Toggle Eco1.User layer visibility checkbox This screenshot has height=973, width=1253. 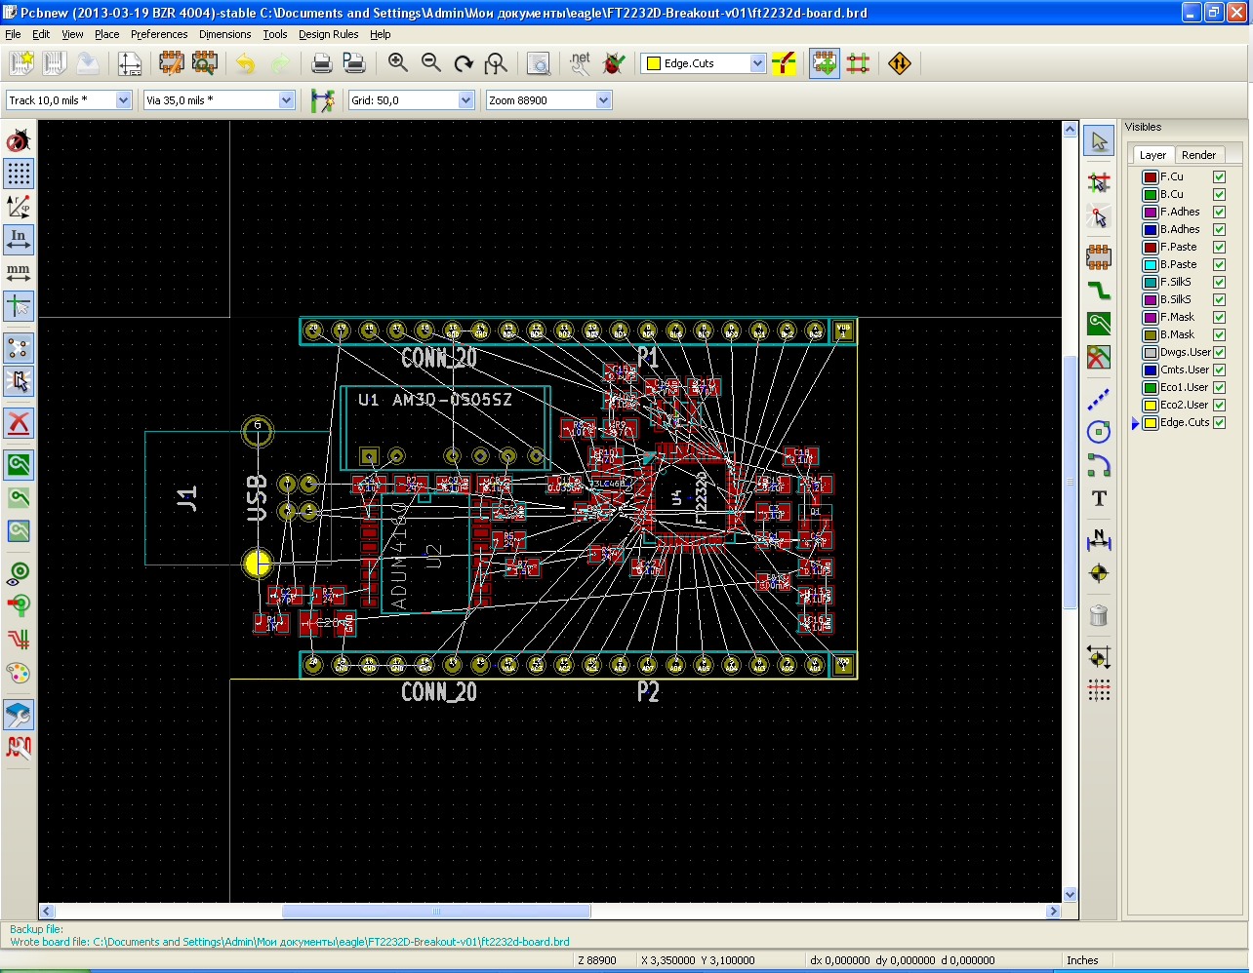tap(1219, 387)
